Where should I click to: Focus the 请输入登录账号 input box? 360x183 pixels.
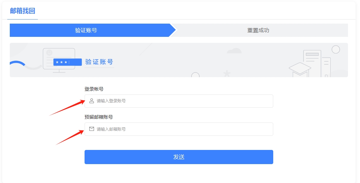pos(183,101)
